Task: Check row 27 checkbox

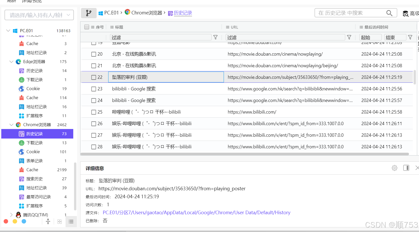Action: (x=94, y=135)
